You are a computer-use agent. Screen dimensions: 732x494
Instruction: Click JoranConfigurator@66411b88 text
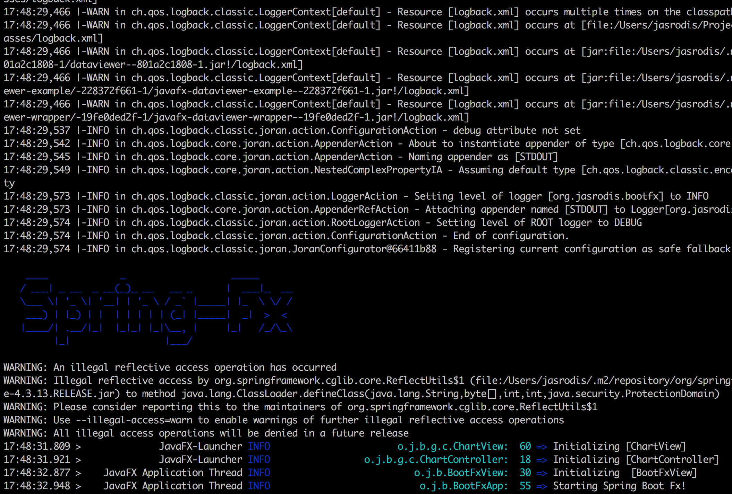click(x=364, y=249)
